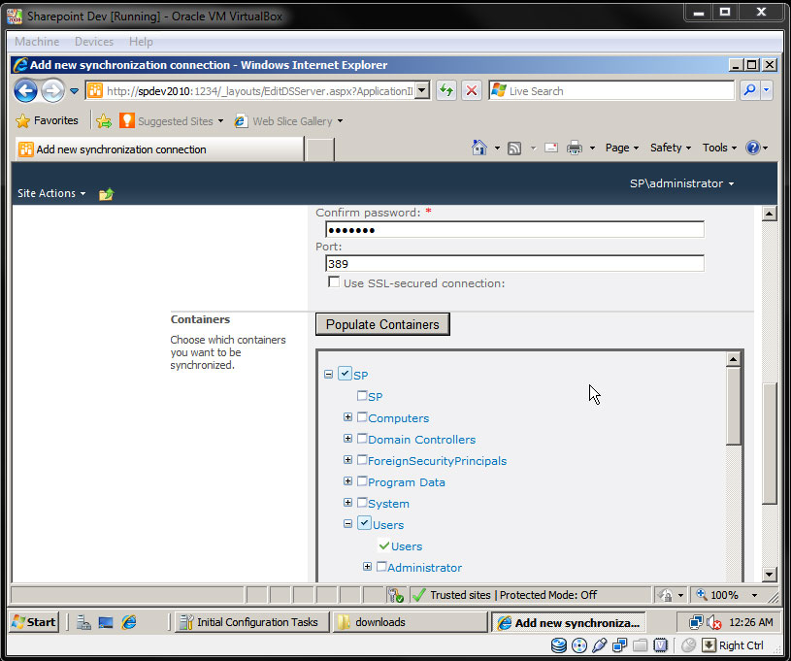
Task: Open the IE Tools menu
Action: [x=719, y=148]
